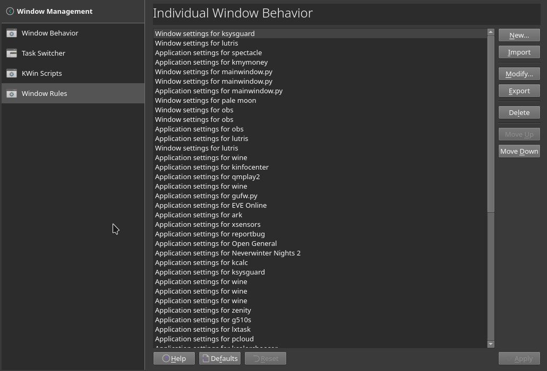547x371 pixels.
Task: Select 'Application settings for Open General' row
Action: point(320,244)
